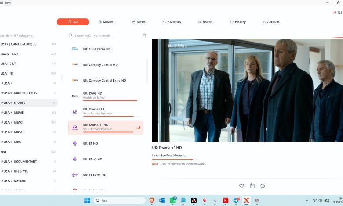Select the ★USA★ NEWS category
Viewport: 343px width, 206px height.
pos(29,122)
